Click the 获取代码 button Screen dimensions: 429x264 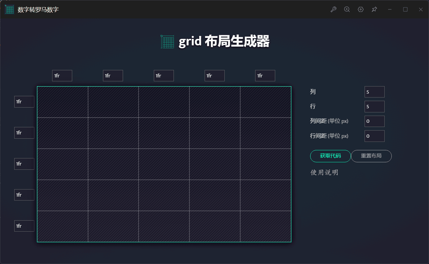[331, 156]
